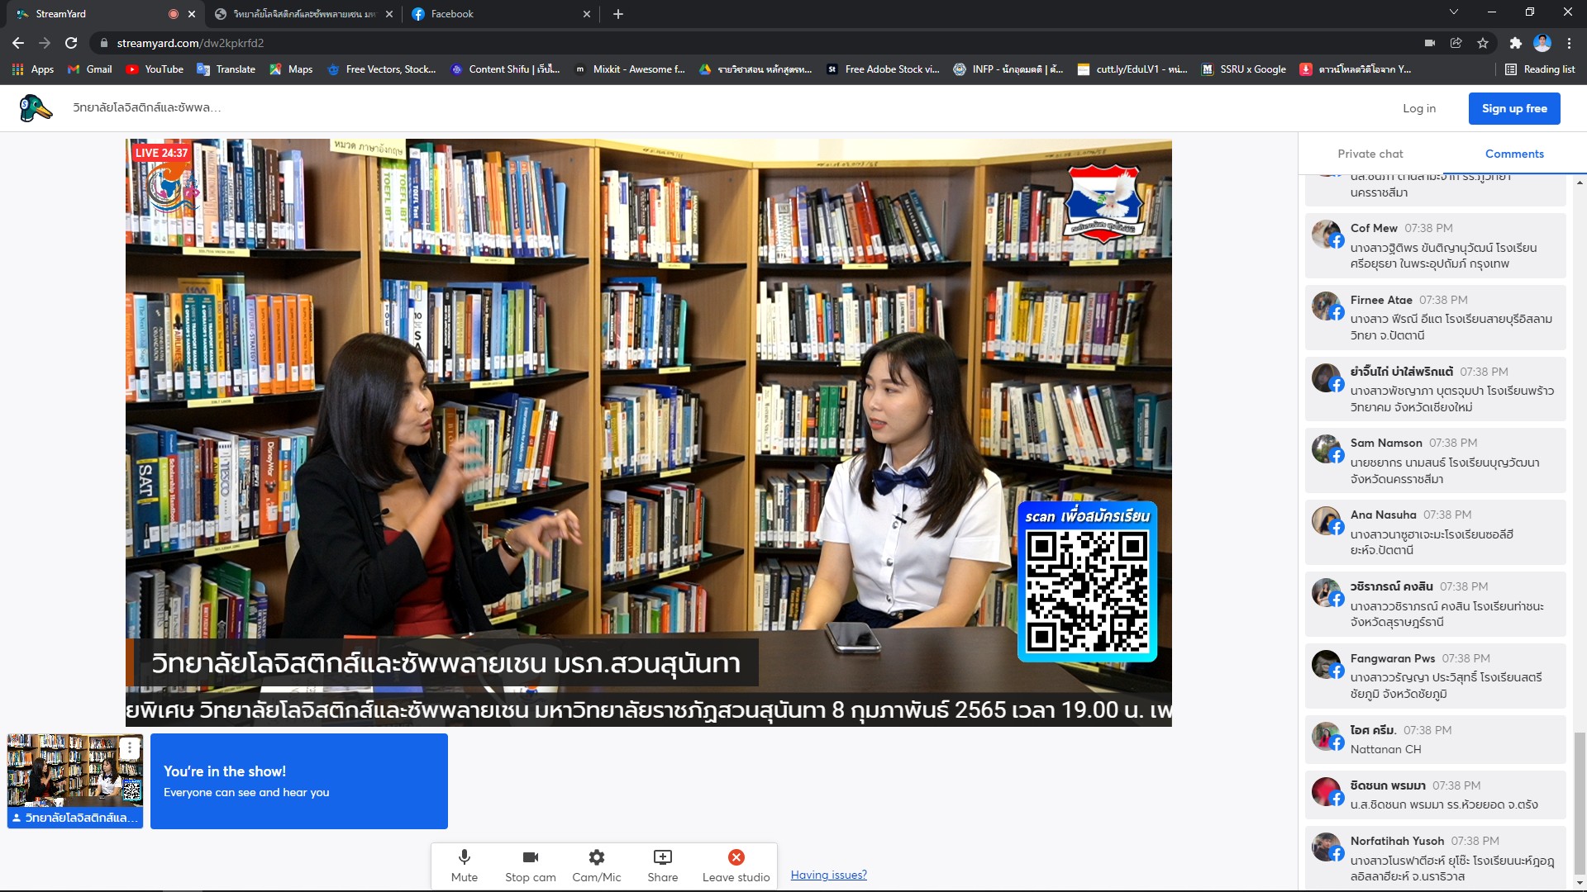Switch to the Private chat tab
Image resolution: width=1587 pixels, height=892 pixels.
[x=1370, y=154]
